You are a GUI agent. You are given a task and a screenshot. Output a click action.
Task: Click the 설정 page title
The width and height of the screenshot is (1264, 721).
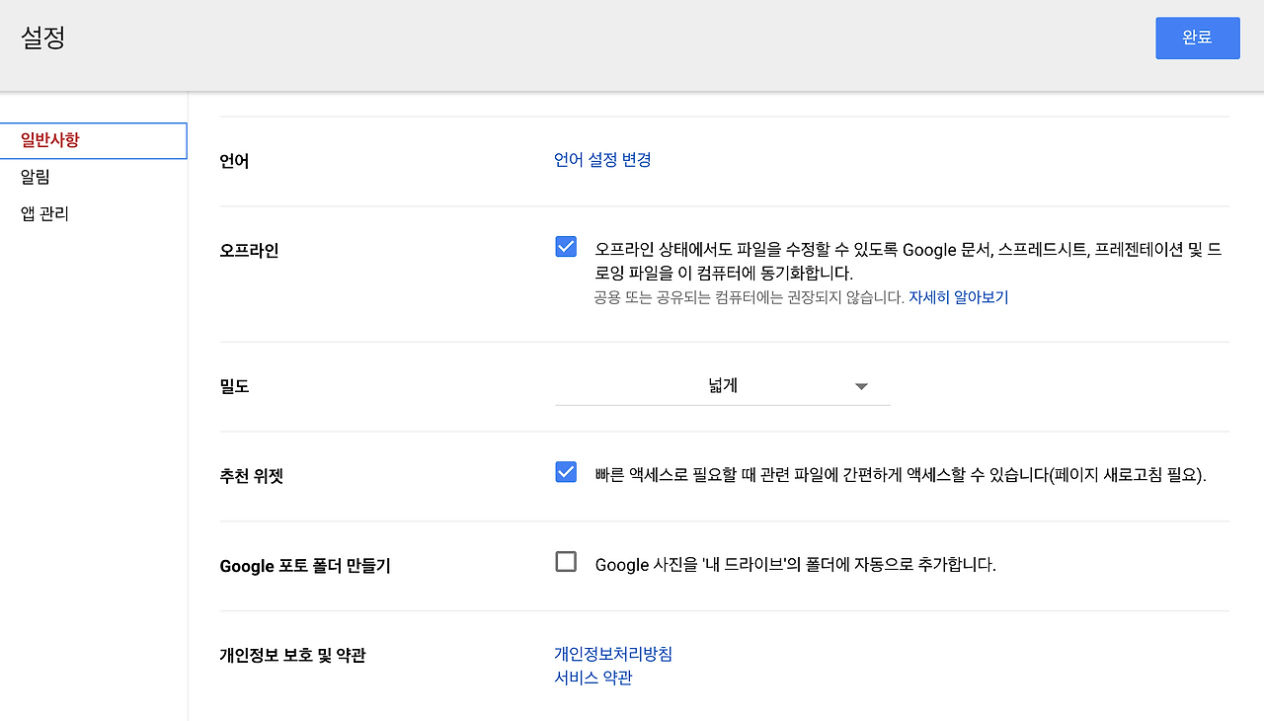point(42,40)
